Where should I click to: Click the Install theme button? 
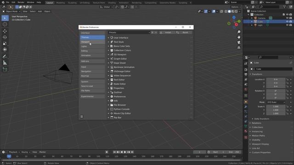click(x=166, y=33)
